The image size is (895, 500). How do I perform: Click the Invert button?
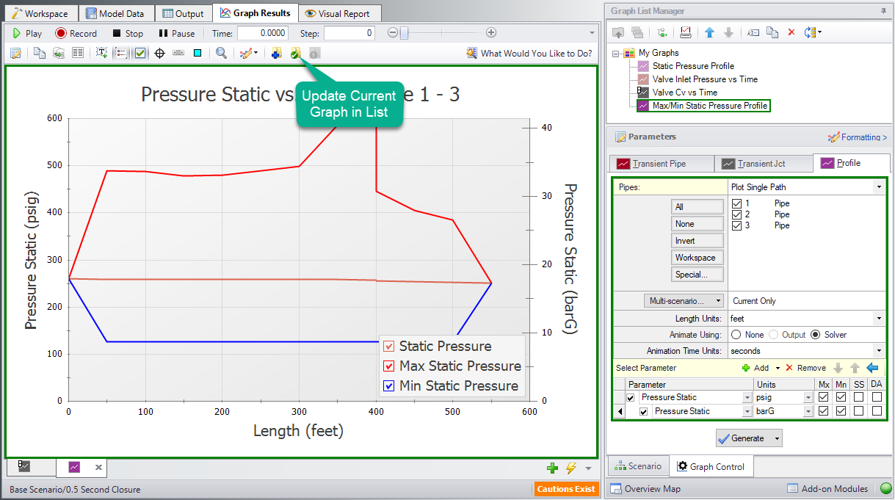(697, 241)
